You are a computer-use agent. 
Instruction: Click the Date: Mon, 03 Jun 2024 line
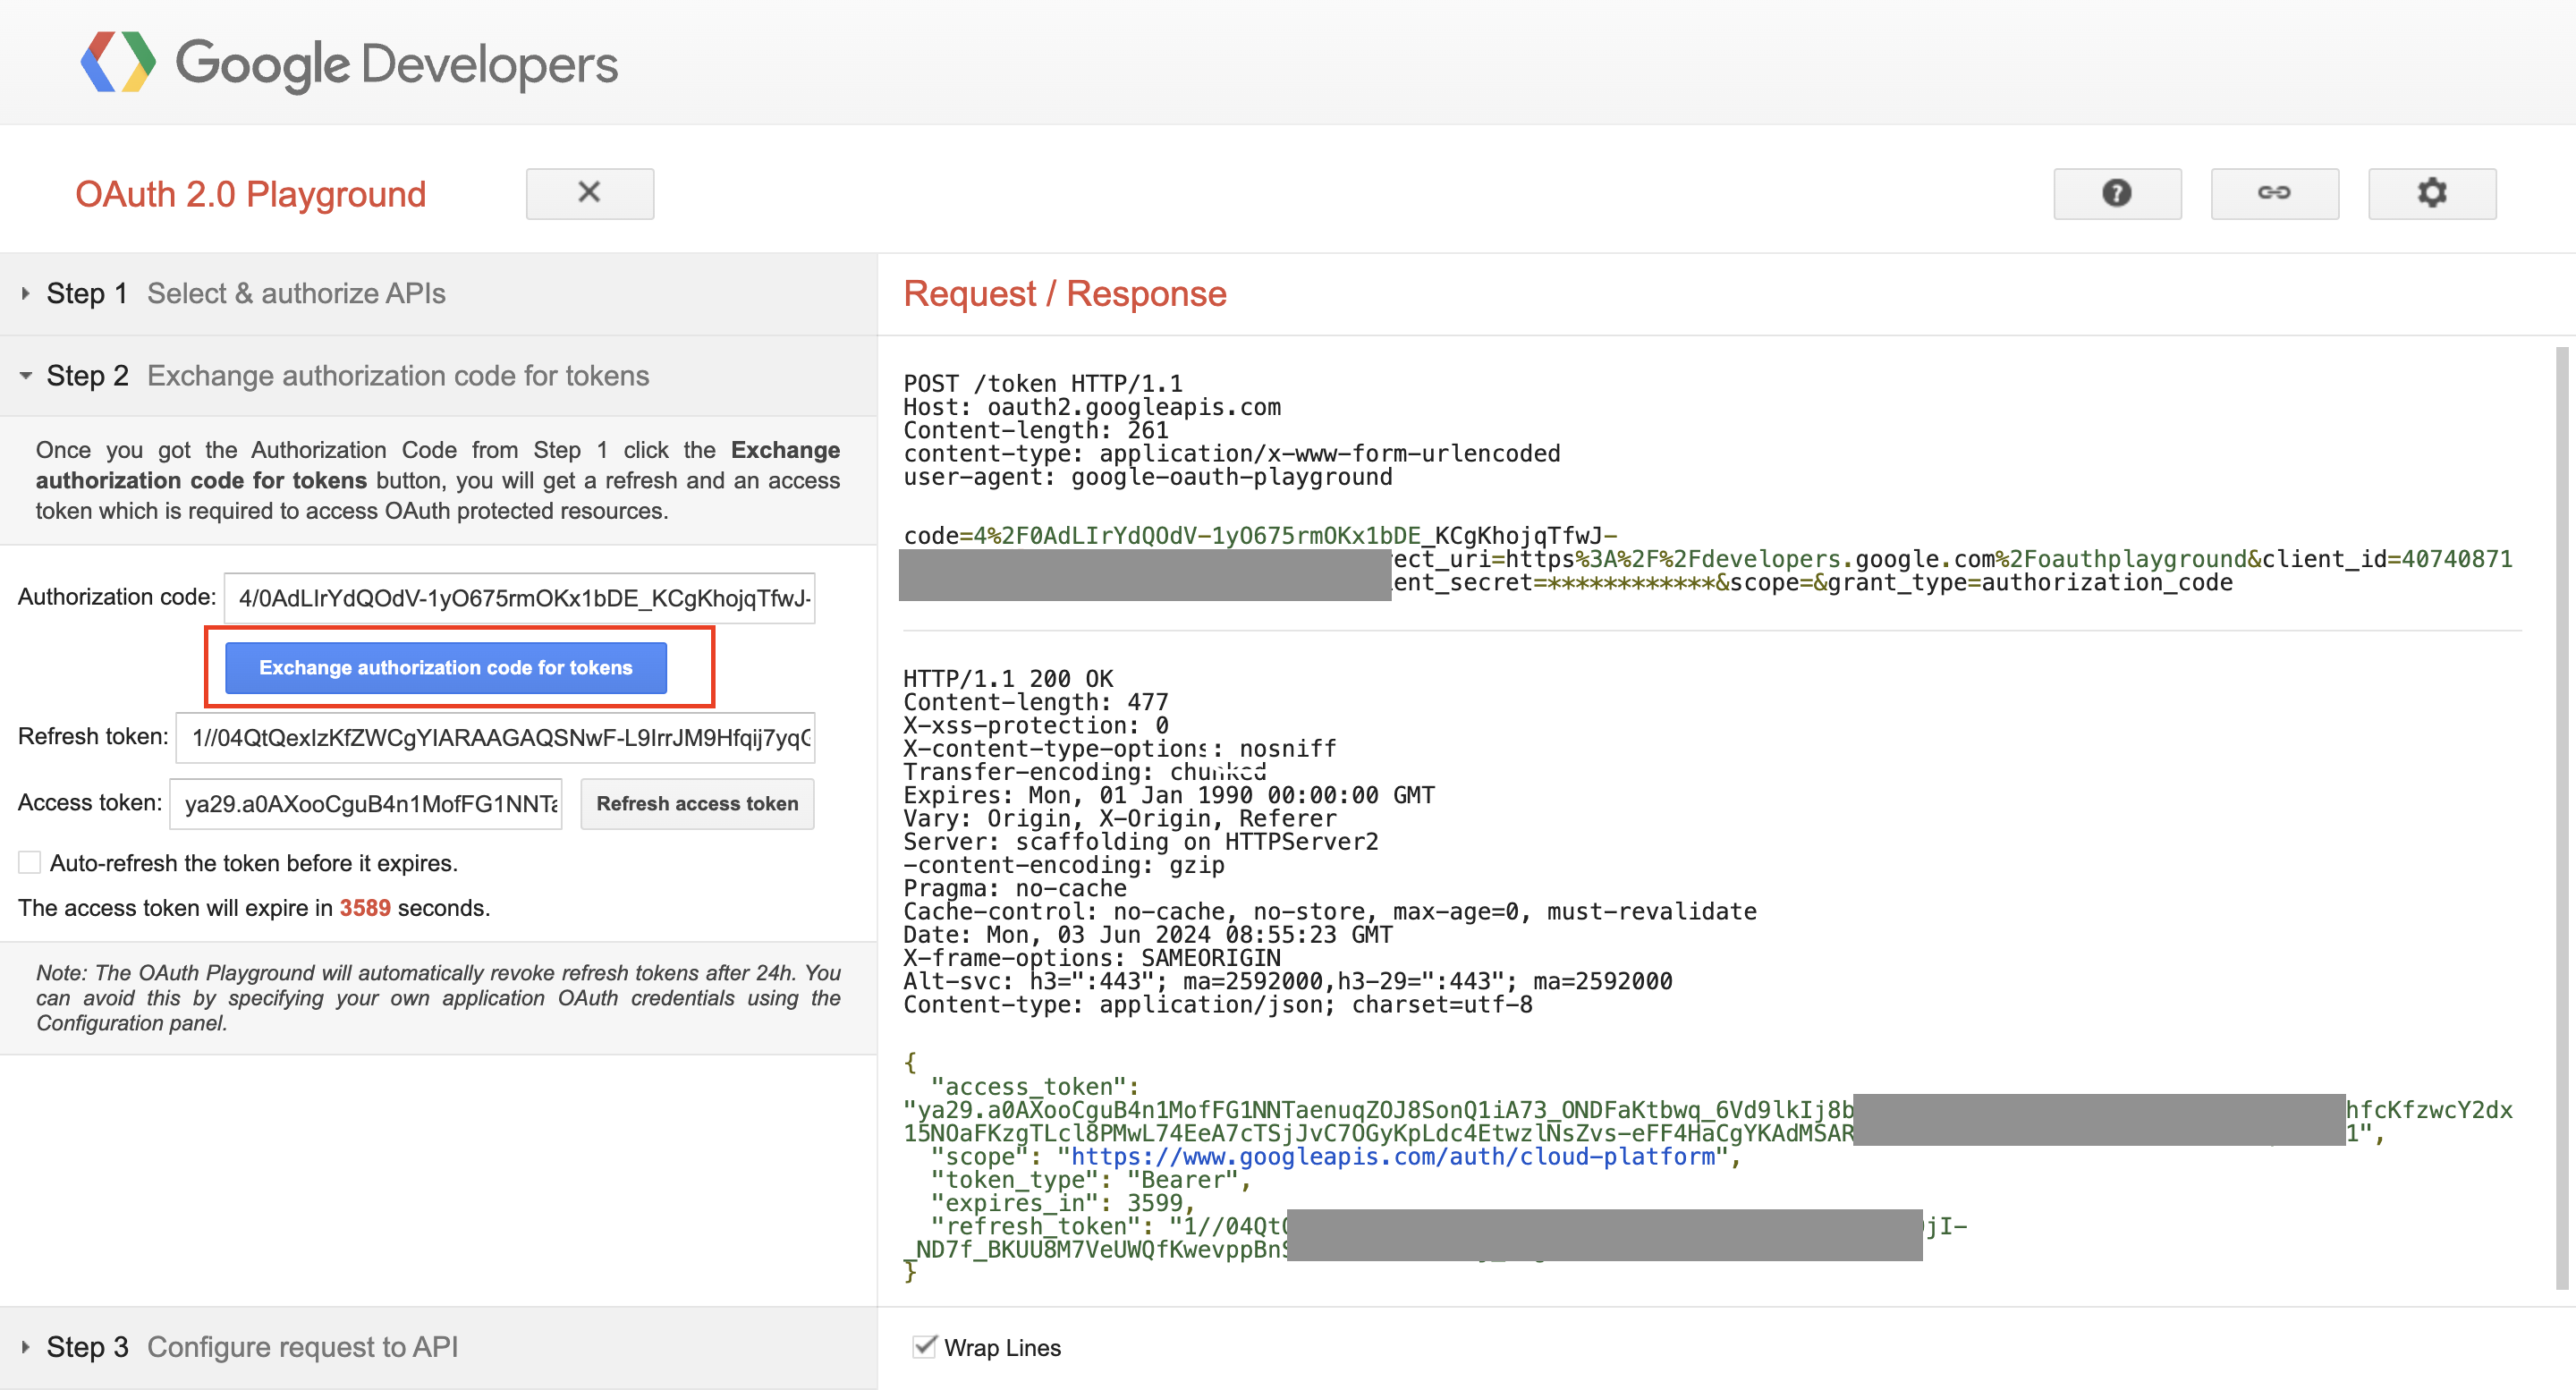point(1148,934)
